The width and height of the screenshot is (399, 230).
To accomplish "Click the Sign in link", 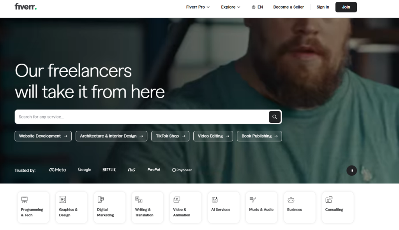I will 323,7.
